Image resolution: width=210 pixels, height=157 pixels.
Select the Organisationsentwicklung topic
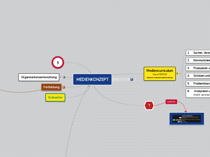[x=39, y=77]
